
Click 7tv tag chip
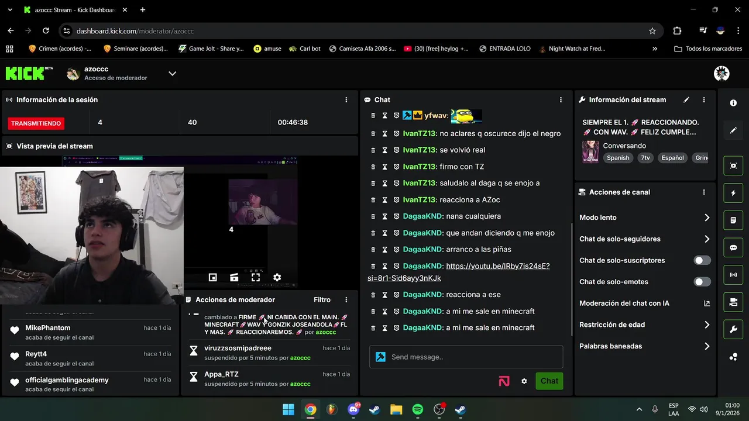645,158
